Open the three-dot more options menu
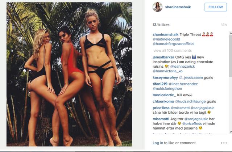Image resolution: width=232 pixels, height=152 pixels. coord(224,143)
